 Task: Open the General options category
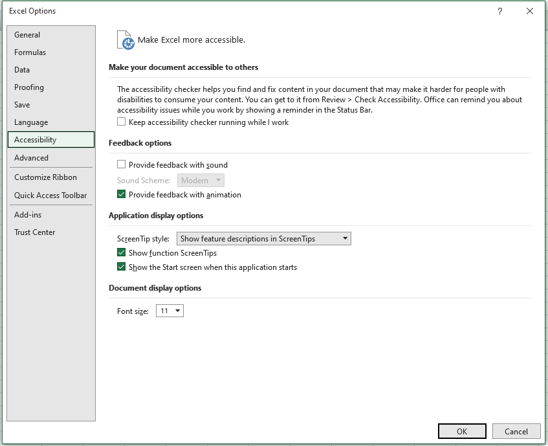click(x=51, y=35)
